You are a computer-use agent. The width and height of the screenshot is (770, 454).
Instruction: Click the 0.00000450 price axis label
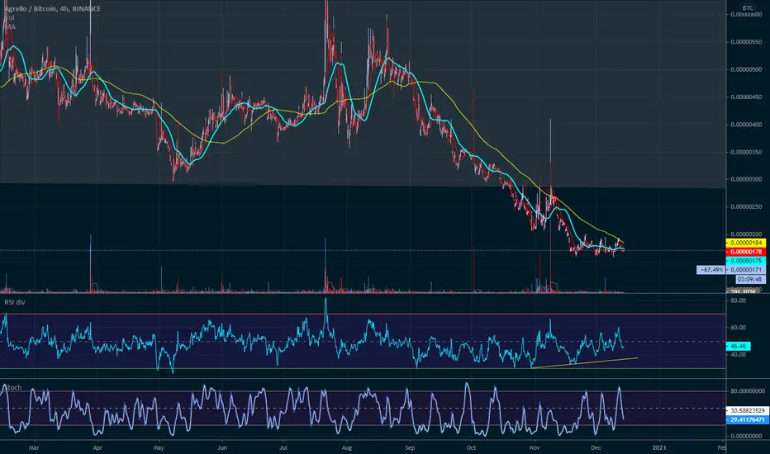[746, 97]
